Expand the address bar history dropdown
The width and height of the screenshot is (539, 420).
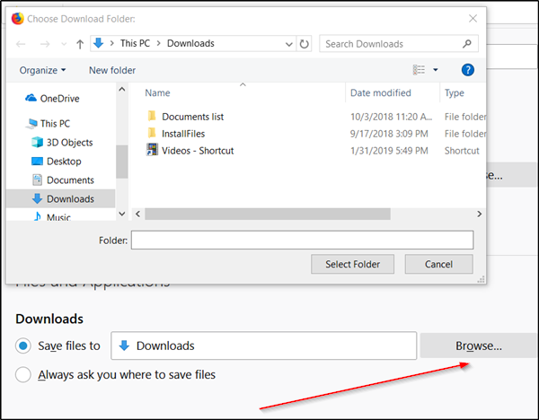click(x=287, y=43)
